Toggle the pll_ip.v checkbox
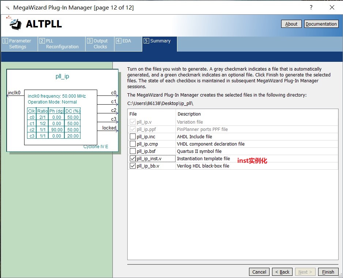Screen dimensions: 343x278 [x=133, y=122]
